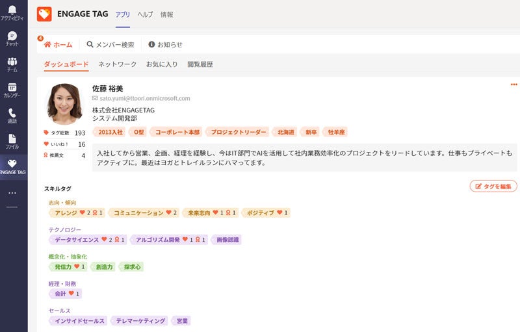The image size is (520, 332).
Task: Switch to the ネットワーク tab
Action: click(118, 64)
